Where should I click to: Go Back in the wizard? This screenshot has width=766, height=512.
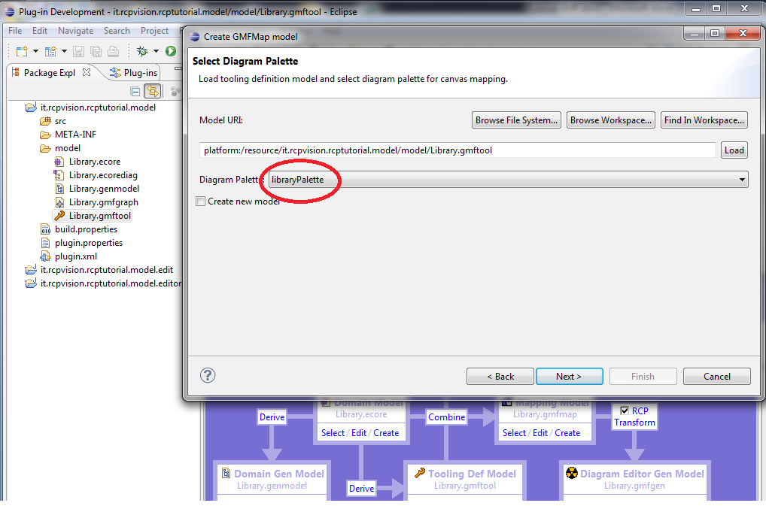point(500,377)
